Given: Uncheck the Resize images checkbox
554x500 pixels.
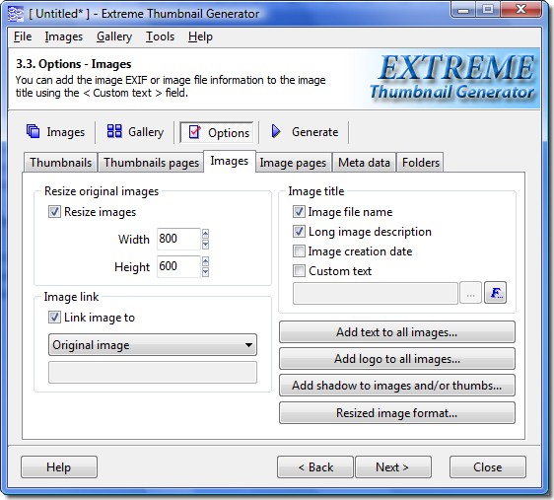Looking at the screenshot, I should (54, 212).
